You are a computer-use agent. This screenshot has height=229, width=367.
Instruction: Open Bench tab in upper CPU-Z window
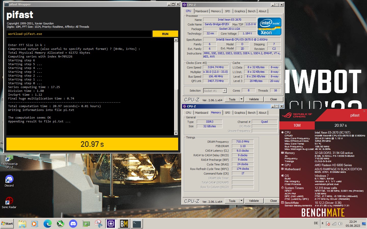click(x=252, y=11)
